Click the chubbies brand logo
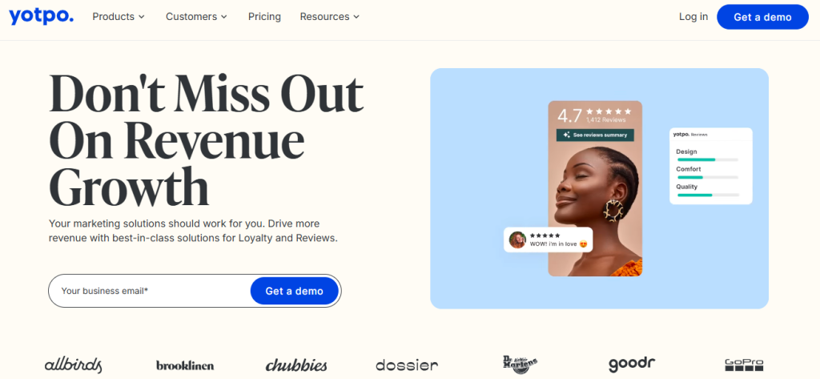Viewport: 820px width, 379px height. point(296,365)
